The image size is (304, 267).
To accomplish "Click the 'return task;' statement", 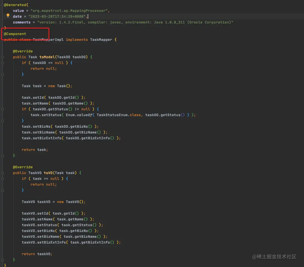I will point(35,149).
